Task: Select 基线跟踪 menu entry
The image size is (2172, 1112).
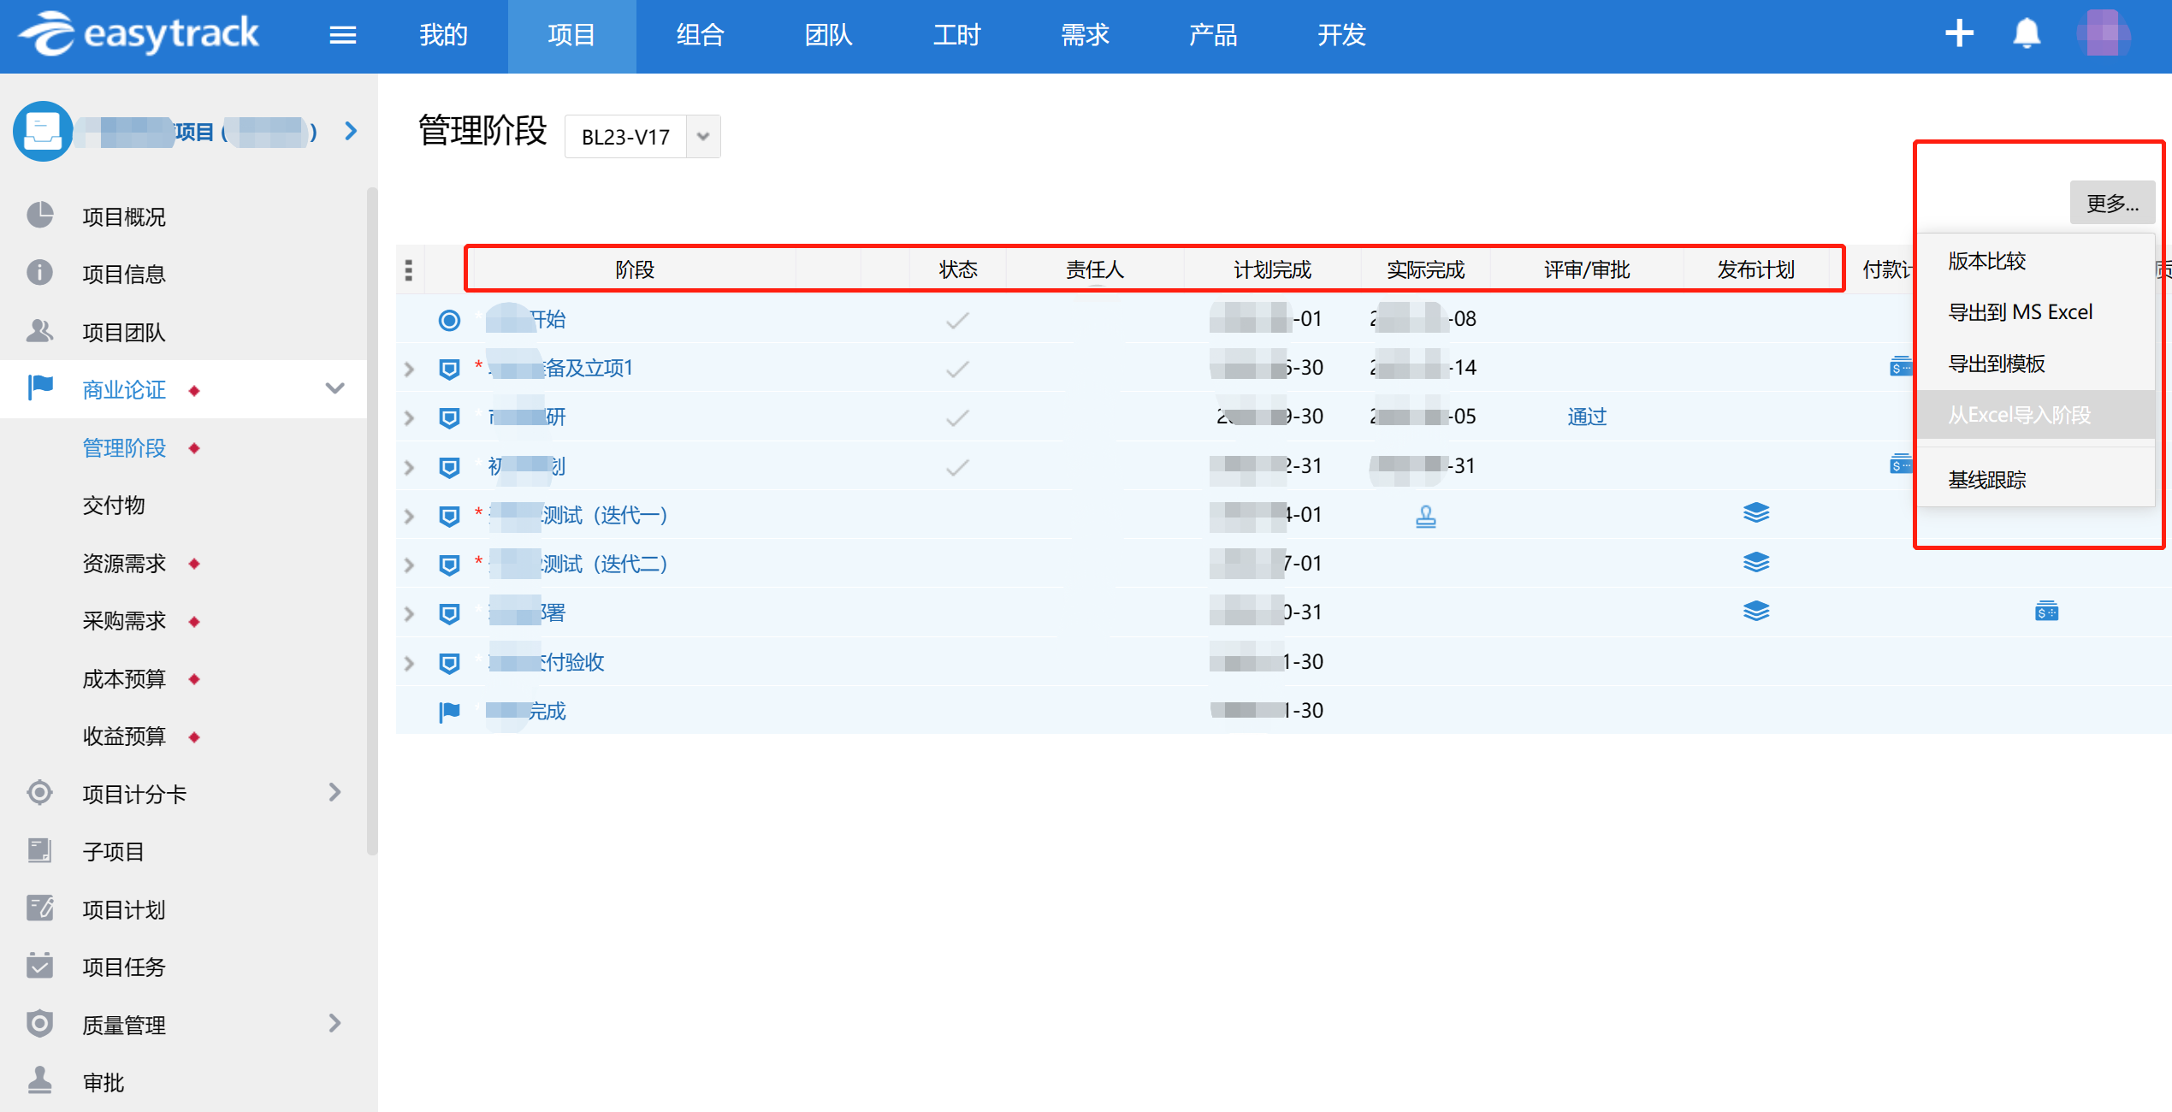Action: (x=1987, y=480)
